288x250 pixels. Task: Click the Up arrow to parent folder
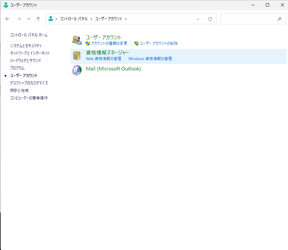tap(38, 19)
